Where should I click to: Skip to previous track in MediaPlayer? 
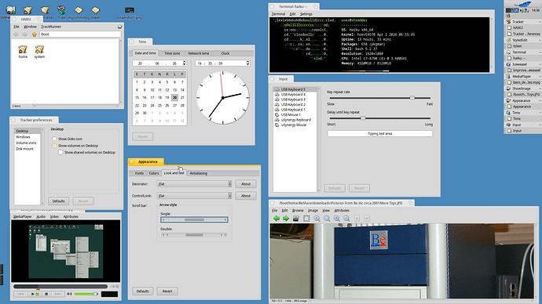tap(20, 294)
